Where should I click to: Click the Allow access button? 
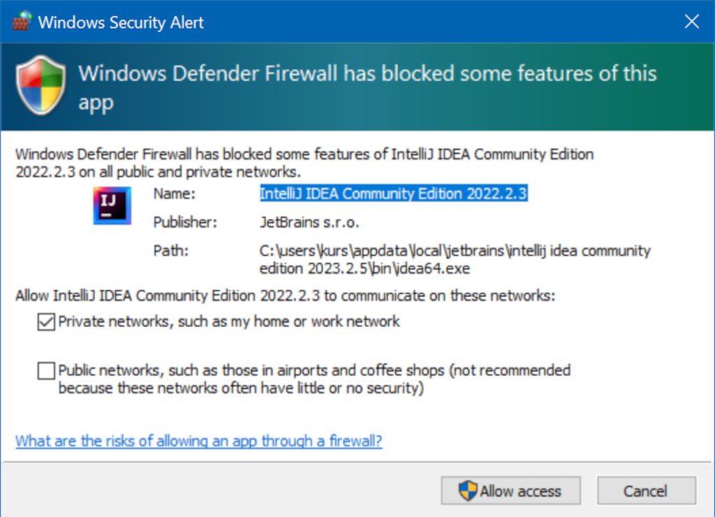click(x=510, y=491)
